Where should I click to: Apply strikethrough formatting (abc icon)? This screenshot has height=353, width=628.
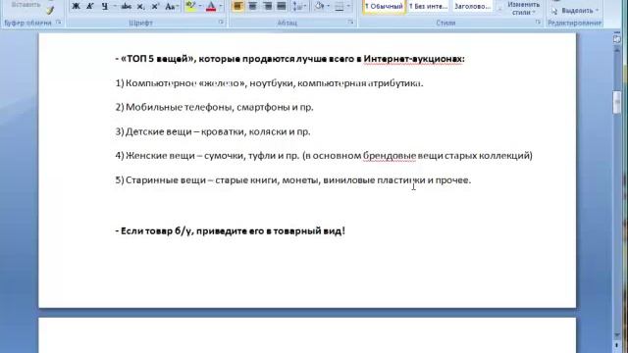point(127,6)
